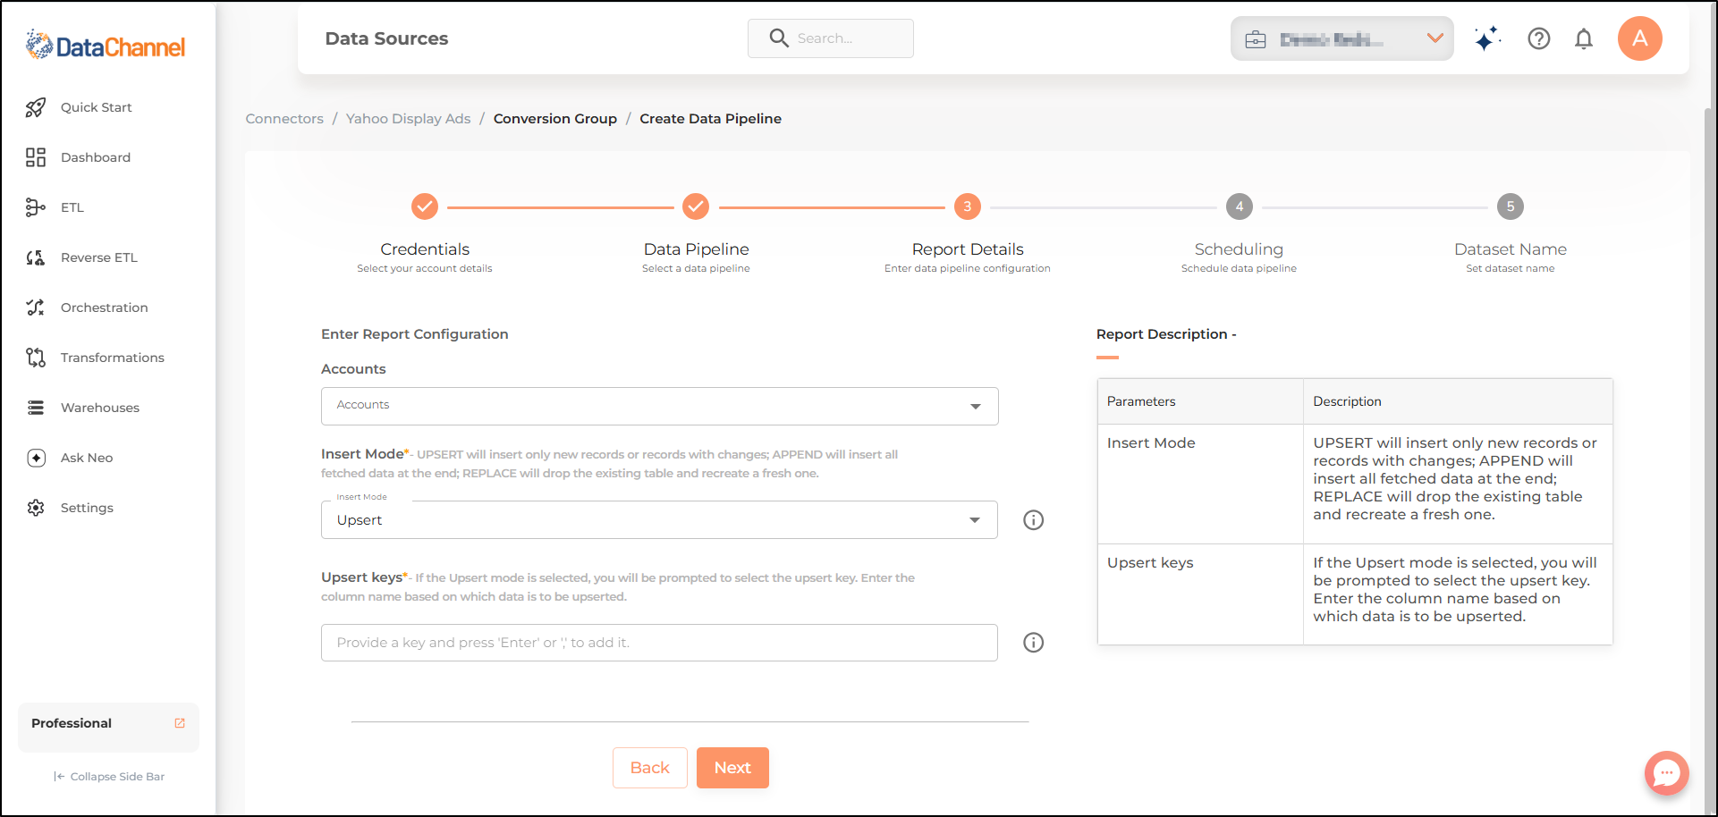This screenshot has height=817, width=1718.
Task: Click info icon beside Insert Mode
Action: tap(1034, 520)
